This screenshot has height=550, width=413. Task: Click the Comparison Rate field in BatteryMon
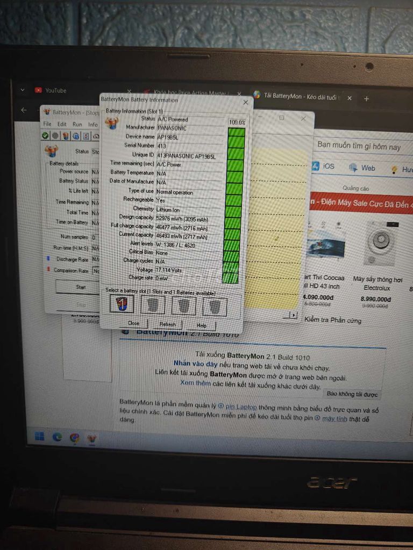coord(96,271)
